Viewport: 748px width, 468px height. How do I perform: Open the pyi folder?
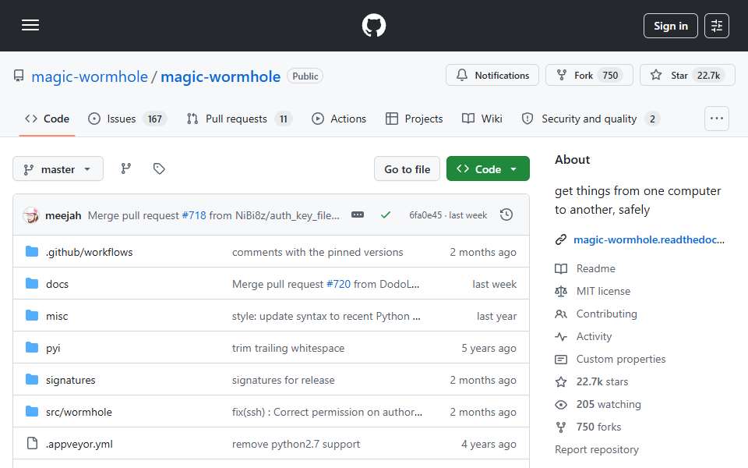click(x=53, y=348)
